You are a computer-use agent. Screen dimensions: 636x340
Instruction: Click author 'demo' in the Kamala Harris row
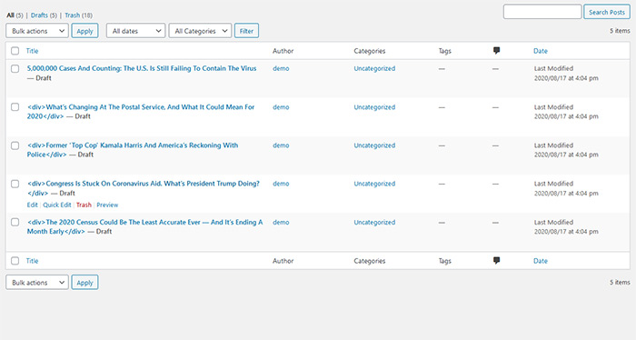(x=281, y=145)
